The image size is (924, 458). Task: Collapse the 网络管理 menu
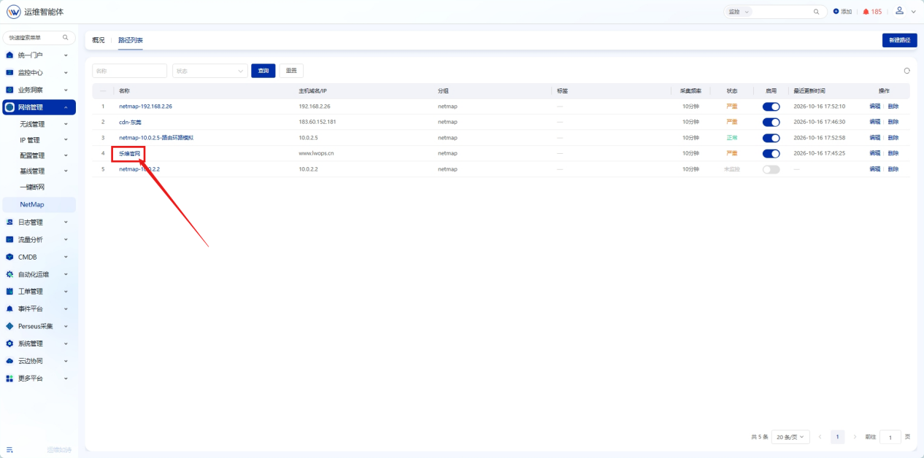coord(39,107)
